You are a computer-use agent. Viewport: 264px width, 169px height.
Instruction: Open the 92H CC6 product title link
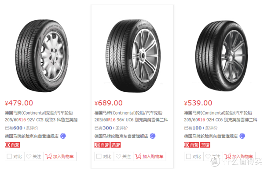tap(220, 116)
